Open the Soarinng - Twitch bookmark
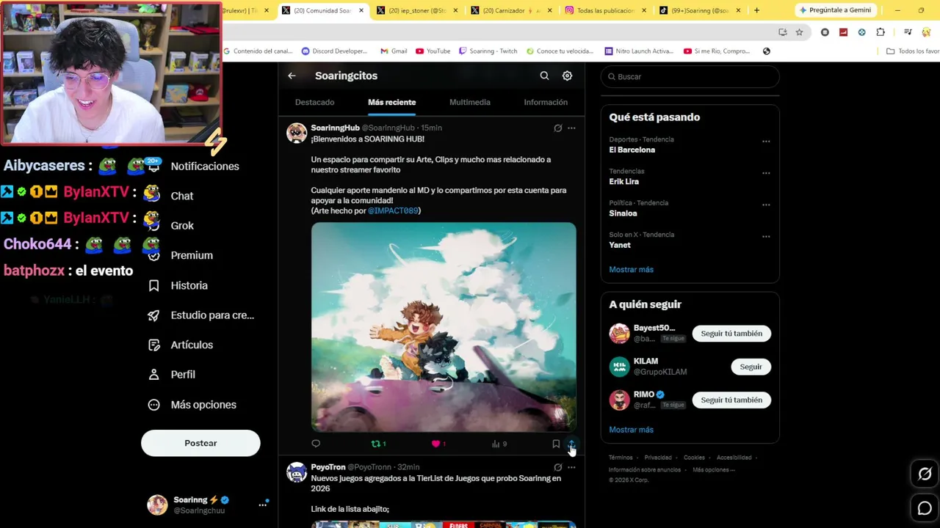 [488, 51]
